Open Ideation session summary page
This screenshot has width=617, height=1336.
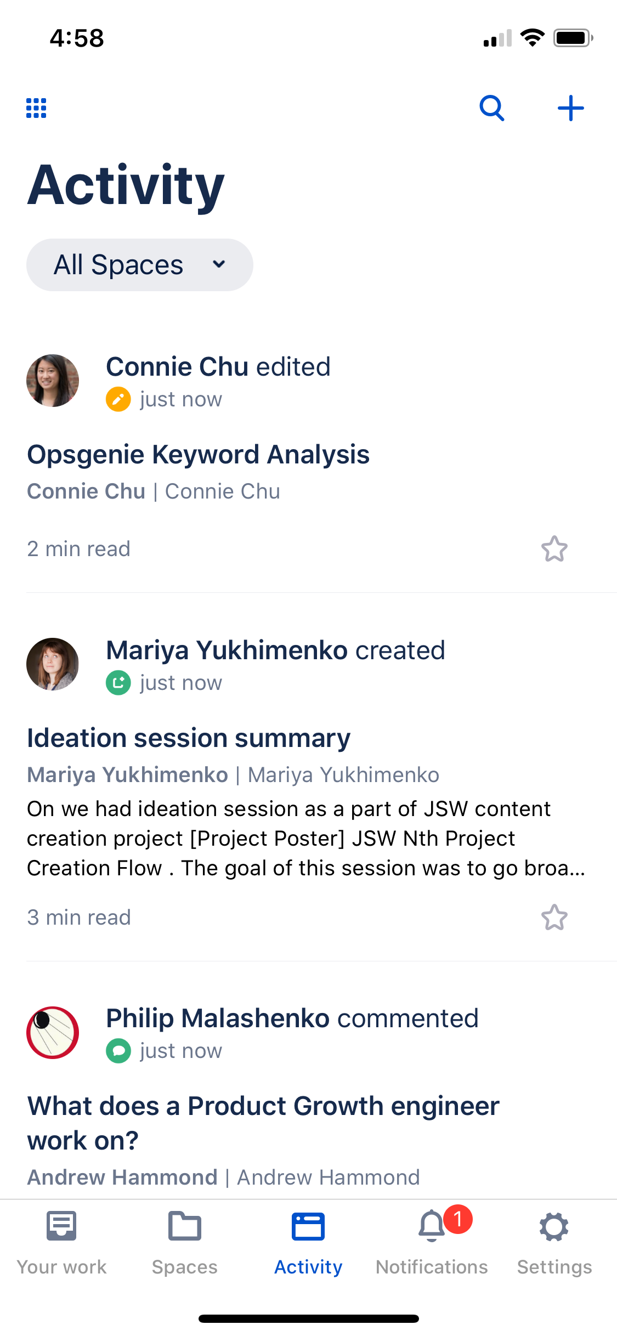(189, 738)
